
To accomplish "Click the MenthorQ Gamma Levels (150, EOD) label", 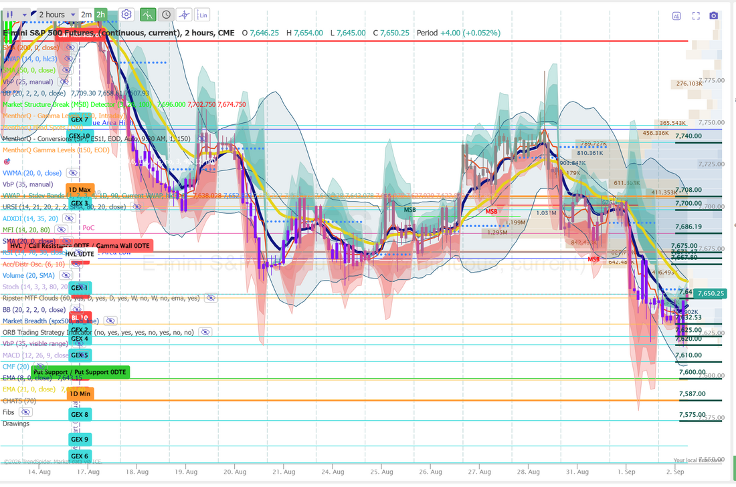I will pyautogui.click(x=56, y=150).
